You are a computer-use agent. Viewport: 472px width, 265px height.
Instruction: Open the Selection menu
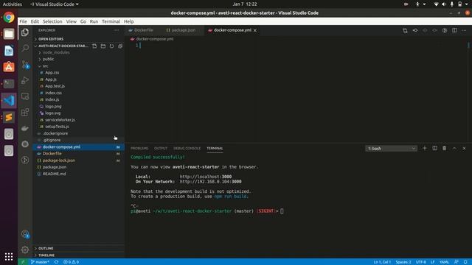click(52, 21)
